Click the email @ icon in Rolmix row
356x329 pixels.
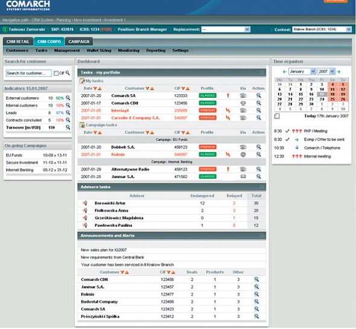(243, 155)
